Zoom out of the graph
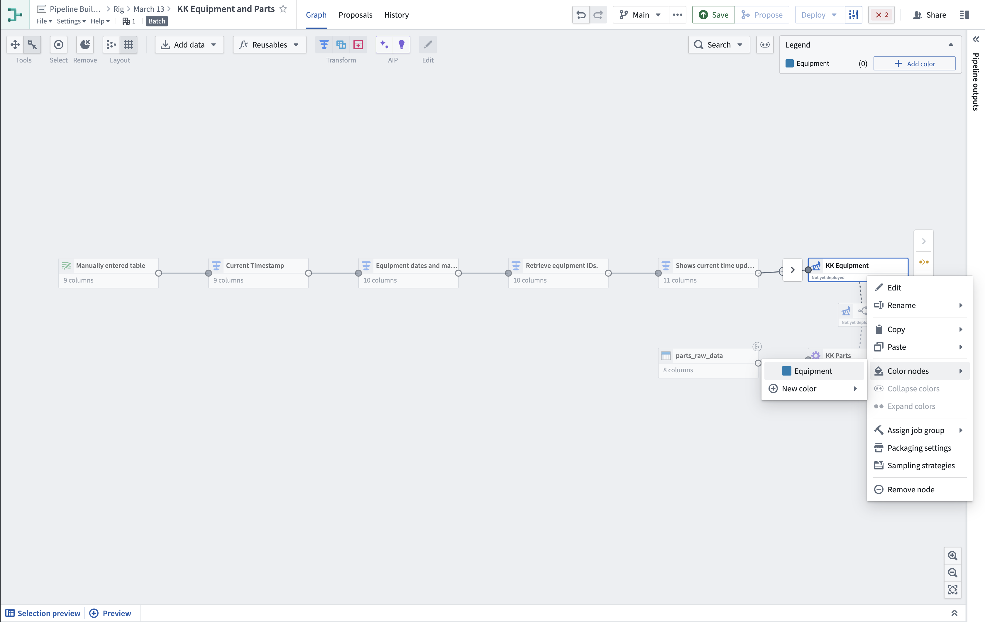This screenshot has width=985, height=622. (x=953, y=573)
